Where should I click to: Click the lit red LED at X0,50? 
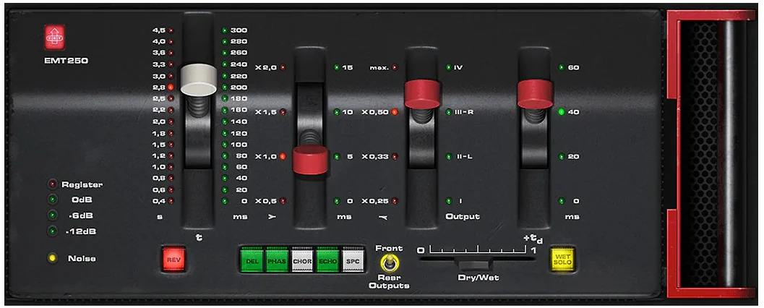395,112
